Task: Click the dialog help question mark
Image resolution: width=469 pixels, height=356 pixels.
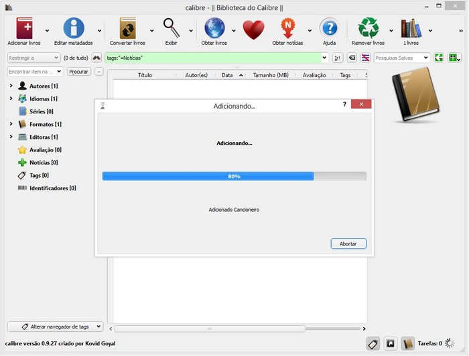Action: (x=344, y=104)
